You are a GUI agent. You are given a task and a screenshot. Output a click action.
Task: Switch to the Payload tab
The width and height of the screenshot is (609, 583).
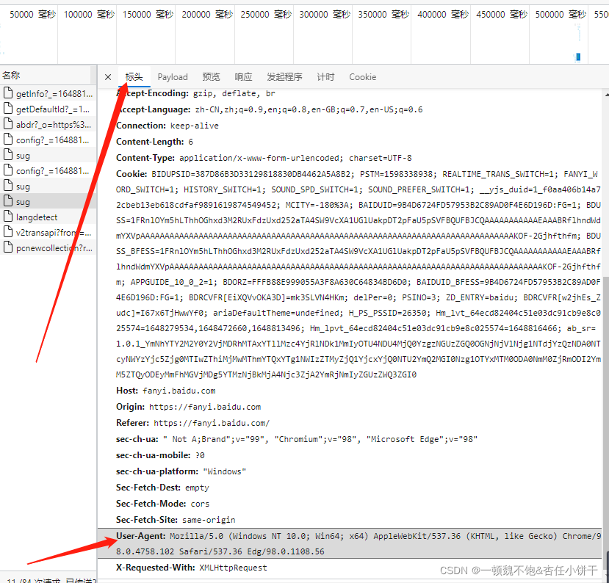pyautogui.click(x=173, y=77)
